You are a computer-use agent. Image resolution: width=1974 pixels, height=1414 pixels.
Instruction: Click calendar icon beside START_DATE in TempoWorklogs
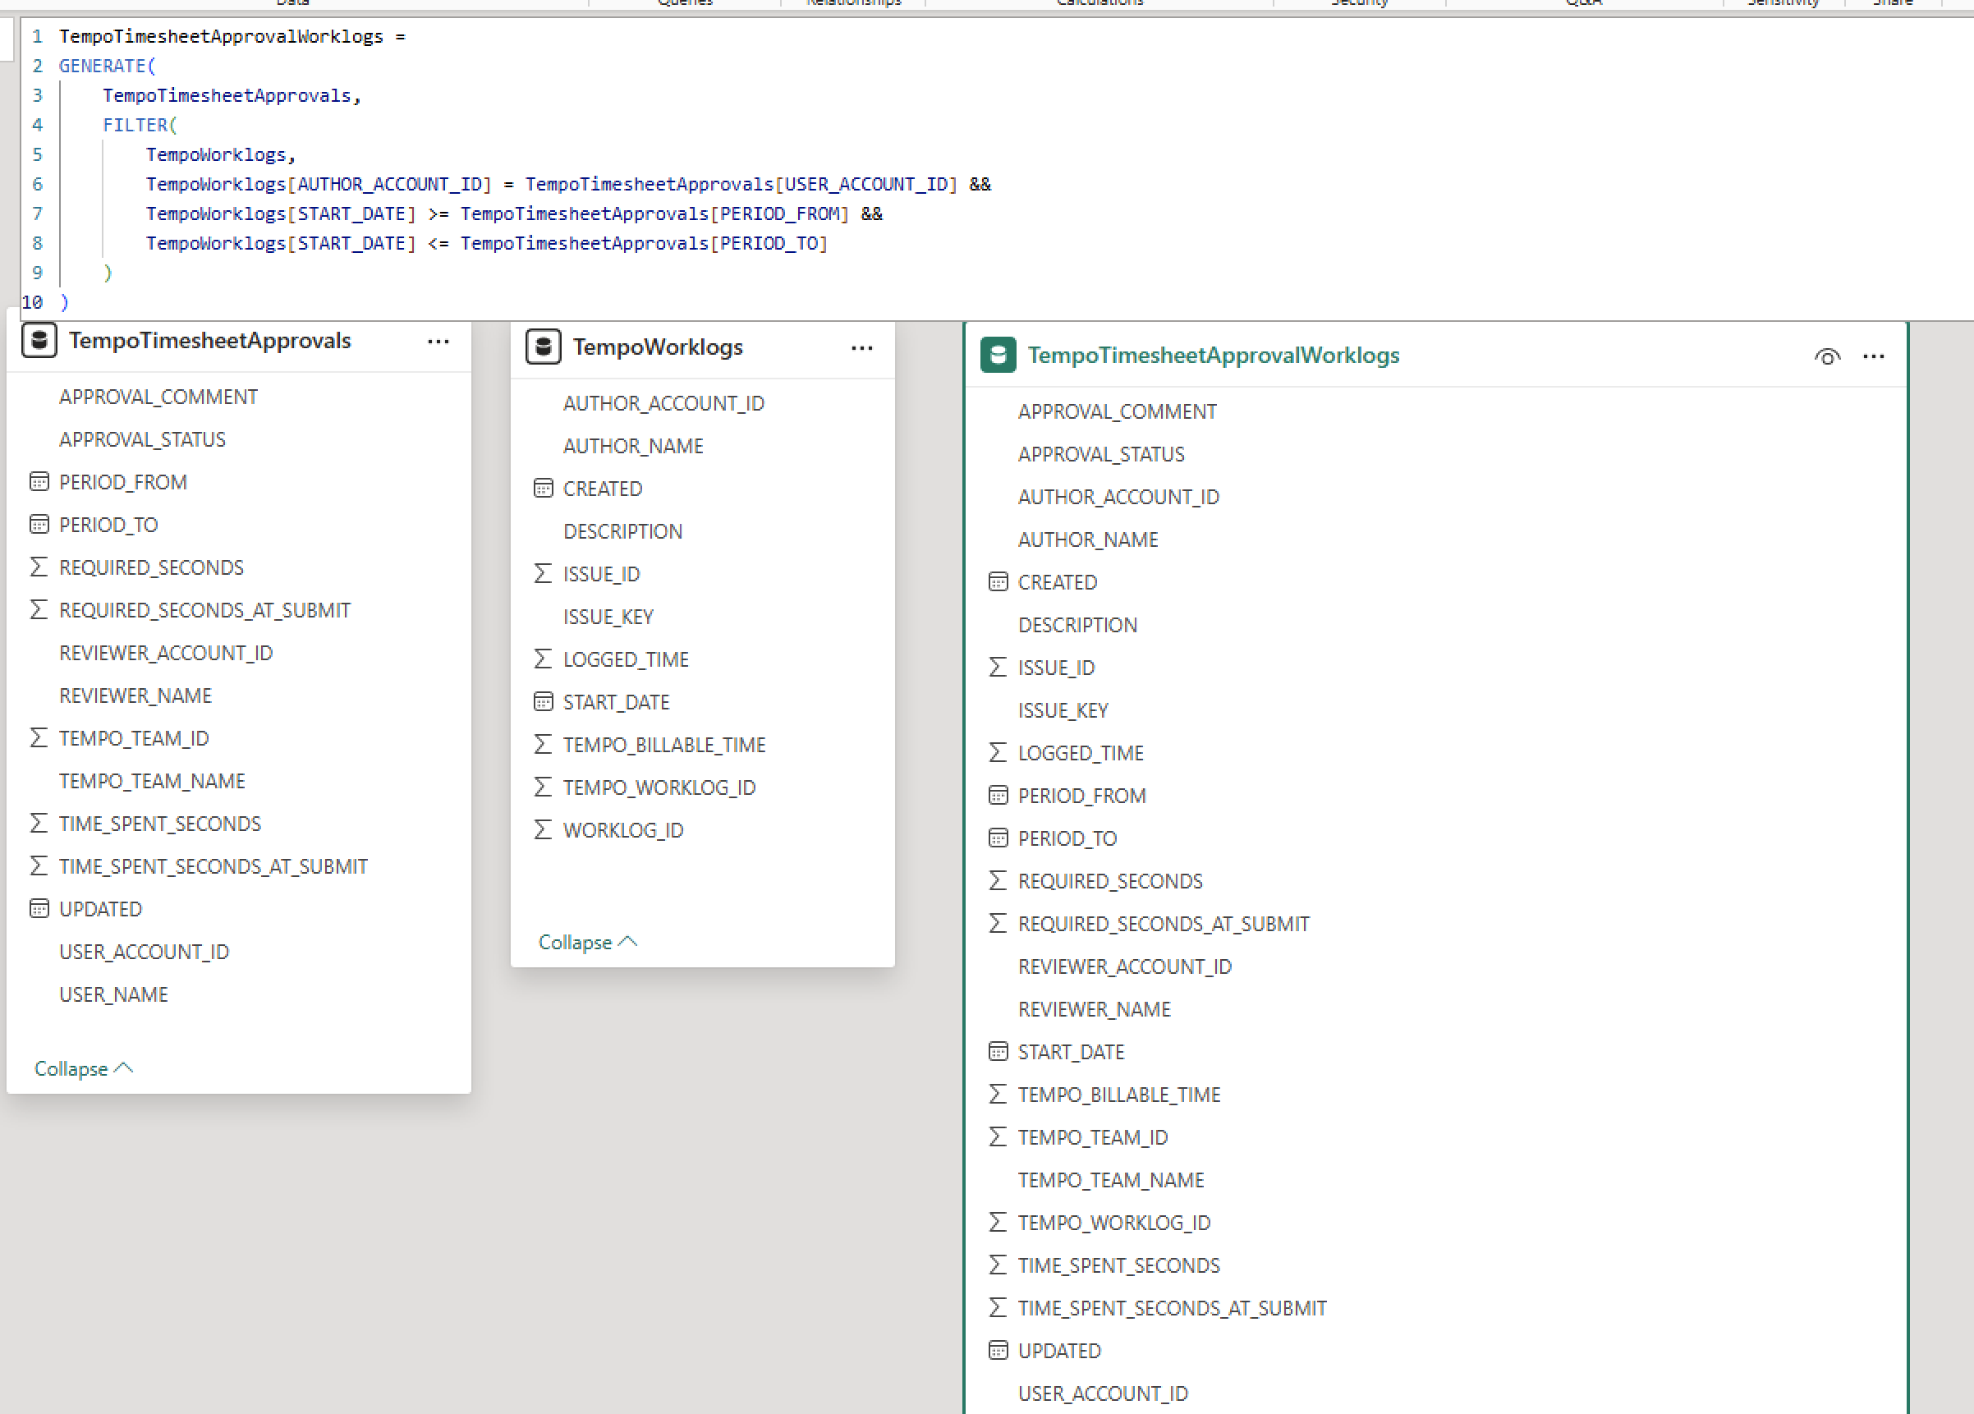click(x=543, y=701)
